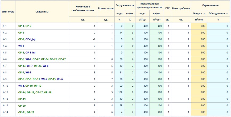Screen dimensions: 231x117
Task: Click liquid limit 800 in row K-12
Action: tap(203, 99)
